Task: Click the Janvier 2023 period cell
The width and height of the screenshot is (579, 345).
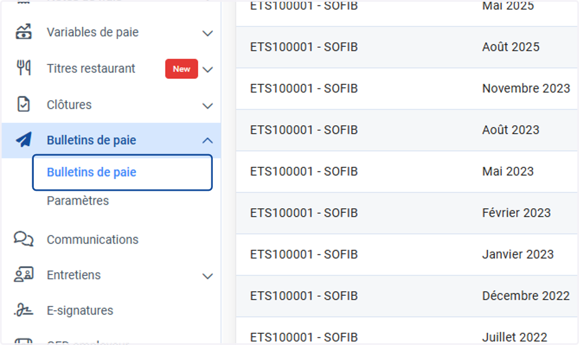Action: point(518,254)
